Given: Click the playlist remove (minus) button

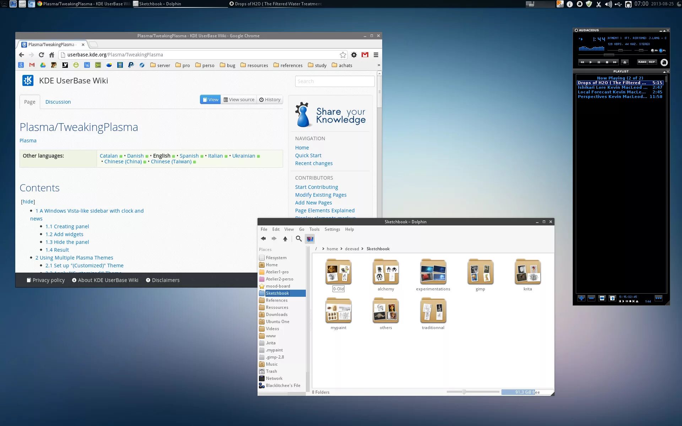Looking at the screenshot, I should (x=591, y=298).
